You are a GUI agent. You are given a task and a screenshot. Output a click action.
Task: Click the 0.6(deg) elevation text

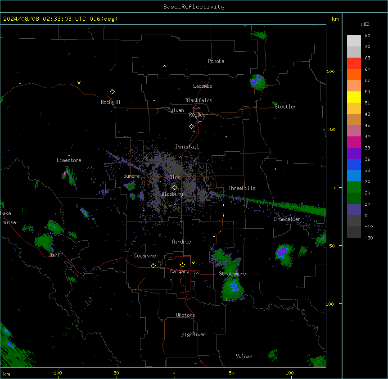click(104, 19)
